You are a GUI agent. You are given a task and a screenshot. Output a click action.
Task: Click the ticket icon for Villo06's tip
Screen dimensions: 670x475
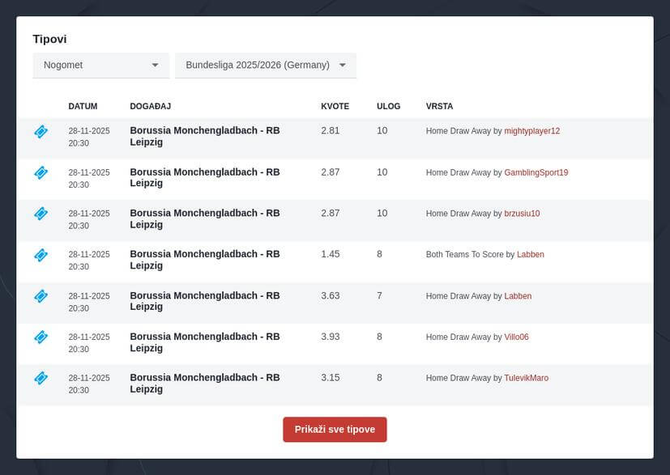click(x=41, y=337)
